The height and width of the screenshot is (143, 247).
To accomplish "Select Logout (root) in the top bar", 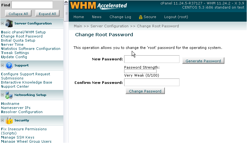I will pyautogui.click(x=176, y=17).
